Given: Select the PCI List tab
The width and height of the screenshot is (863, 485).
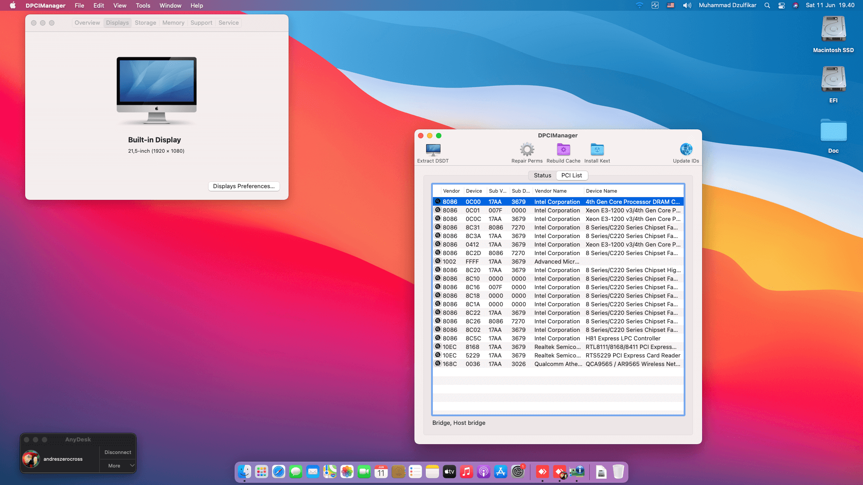Looking at the screenshot, I should coord(571,176).
